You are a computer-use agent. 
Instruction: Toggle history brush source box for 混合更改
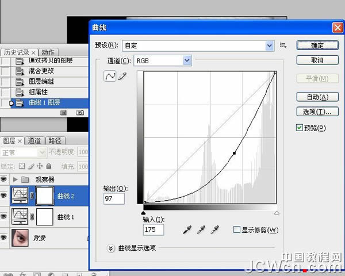[x=5, y=71]
